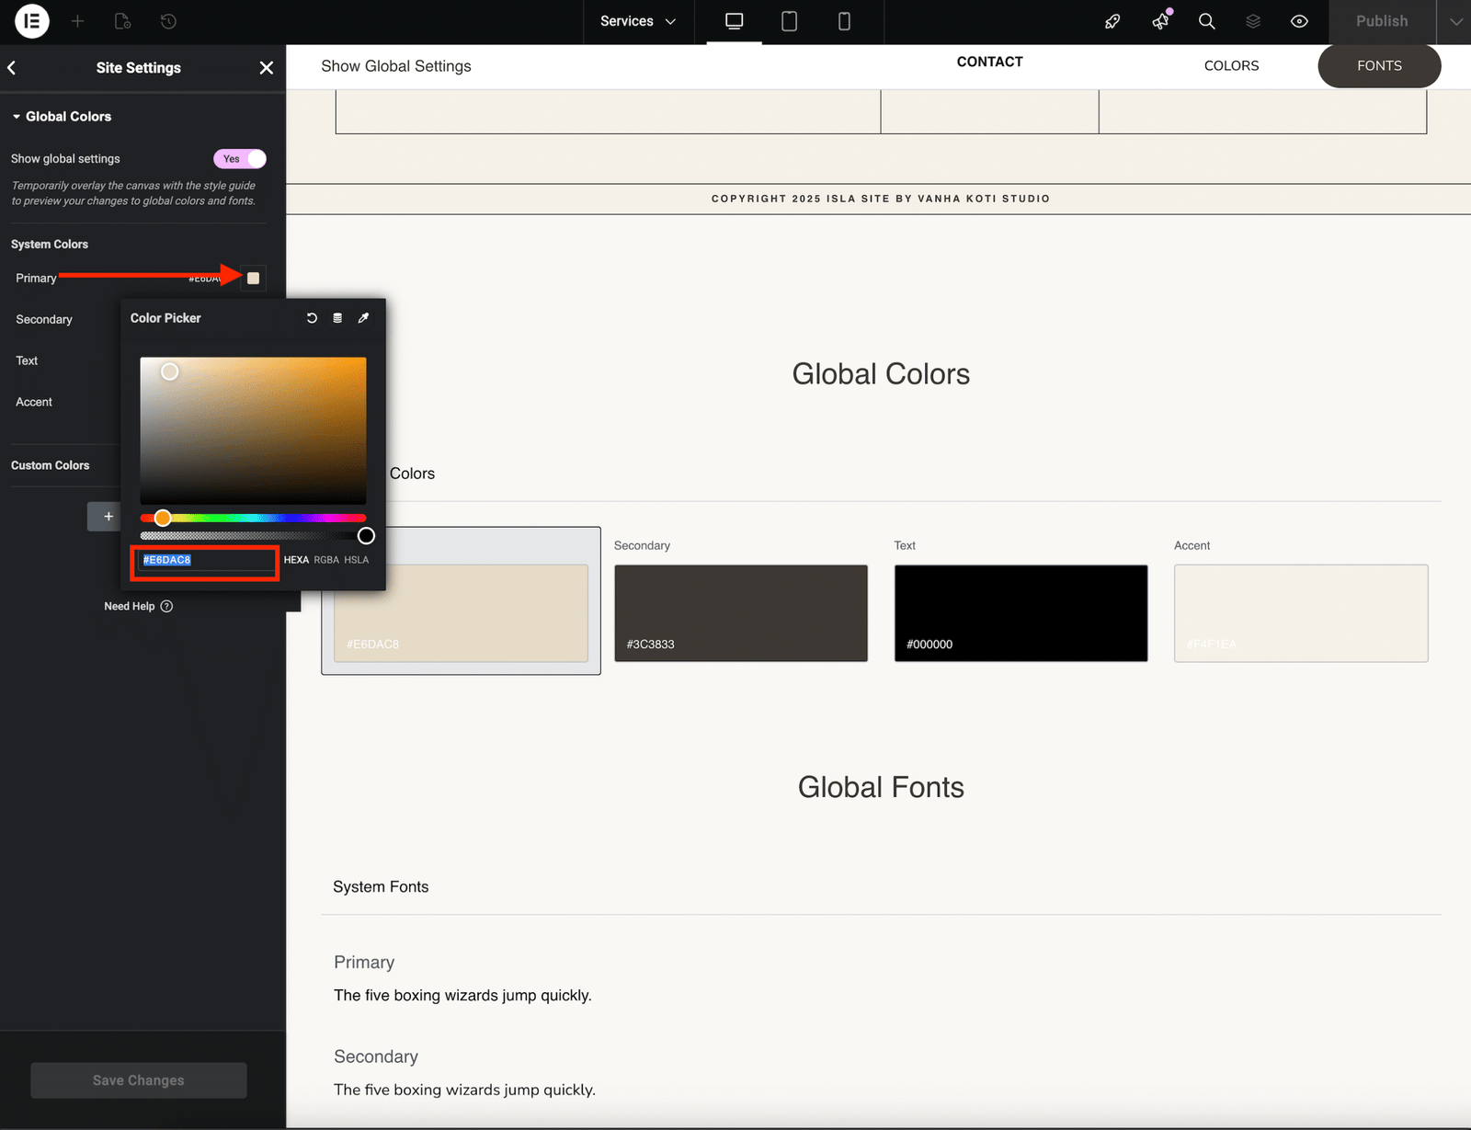Toggle the Show global settings switch
Screen dimensions: 1471x1130
pyautogui.click(x=240, y=159)
